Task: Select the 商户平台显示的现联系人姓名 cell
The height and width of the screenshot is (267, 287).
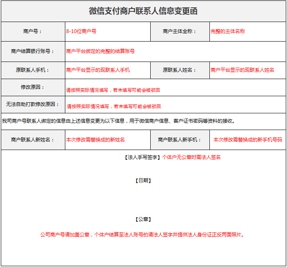Action: (x=248, y=70)
